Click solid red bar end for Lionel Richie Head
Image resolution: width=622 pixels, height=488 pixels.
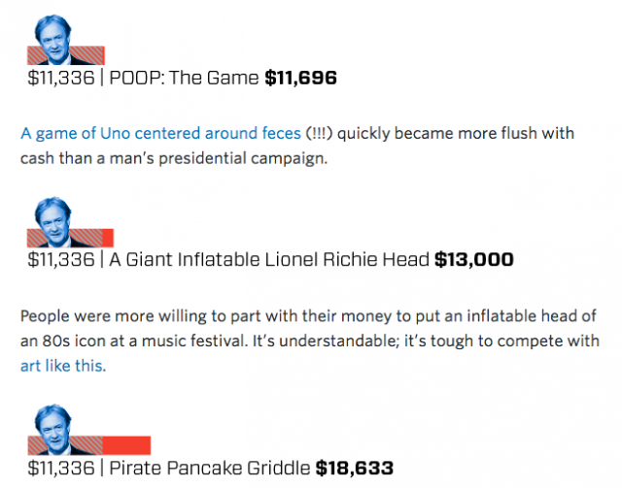pyautogui.click(x=108, y=238)
